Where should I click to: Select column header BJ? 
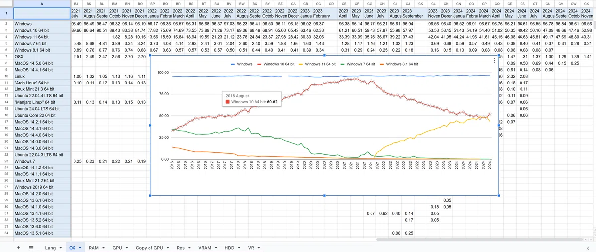76,4
